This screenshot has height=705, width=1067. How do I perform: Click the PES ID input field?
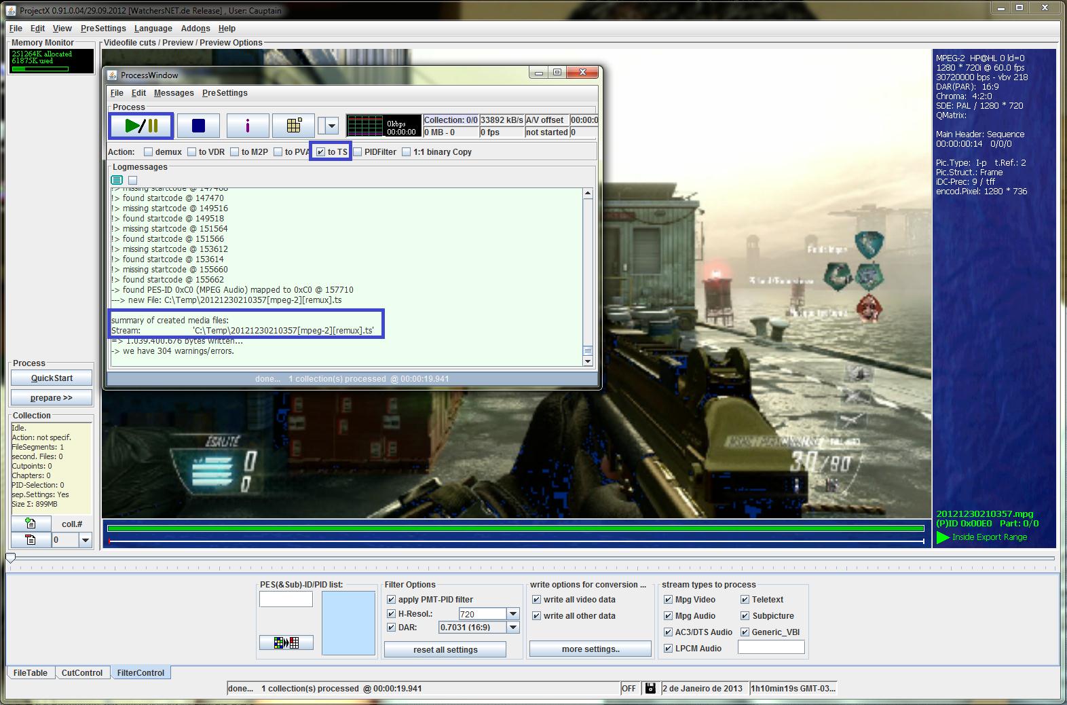pyautogui.click(x=286, y=599)
